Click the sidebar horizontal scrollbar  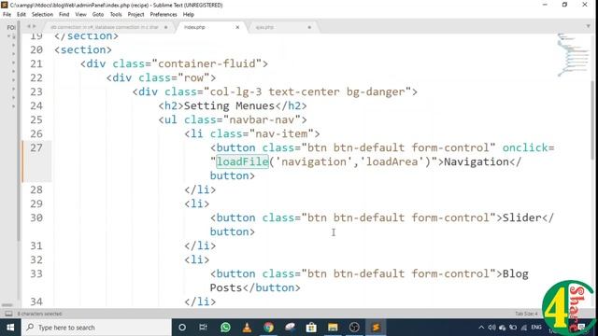7,305
